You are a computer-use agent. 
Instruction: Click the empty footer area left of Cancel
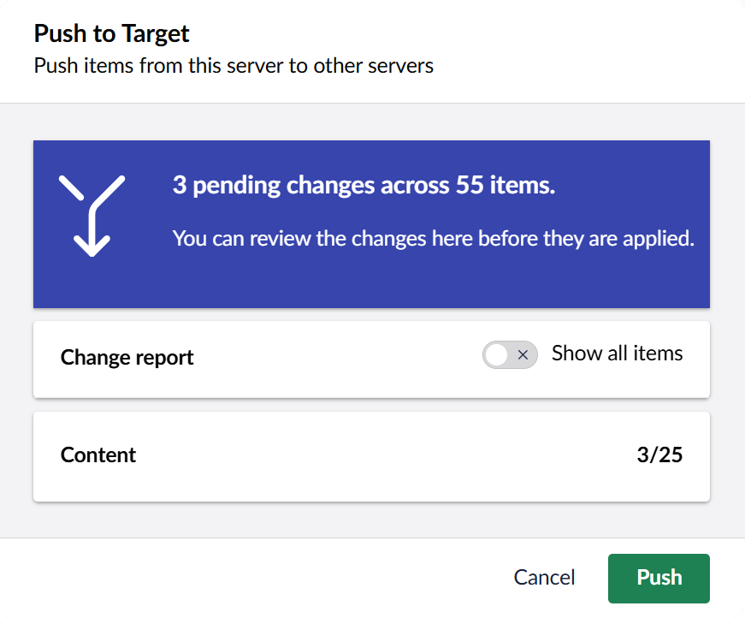click(257, 578)
